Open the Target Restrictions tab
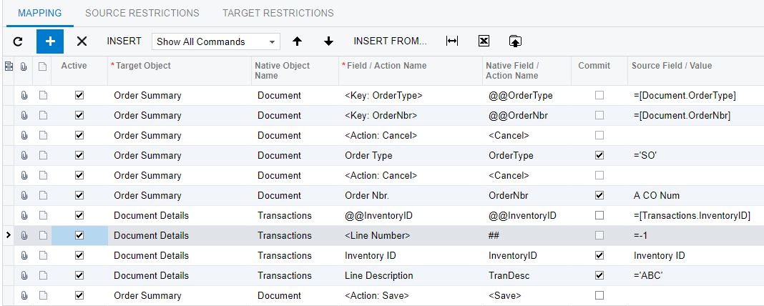764x306 pixels. point(278,13)
